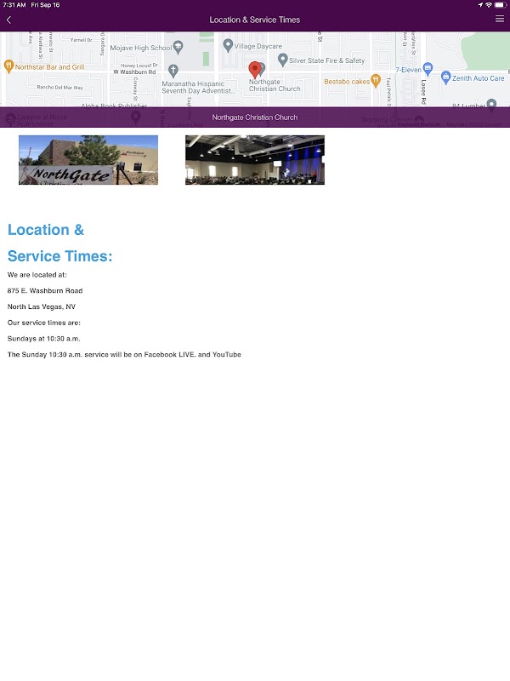Tap the red Northgate Christian Church map pin
Viewport: 510px width, 681px height.
click(254, 70)
